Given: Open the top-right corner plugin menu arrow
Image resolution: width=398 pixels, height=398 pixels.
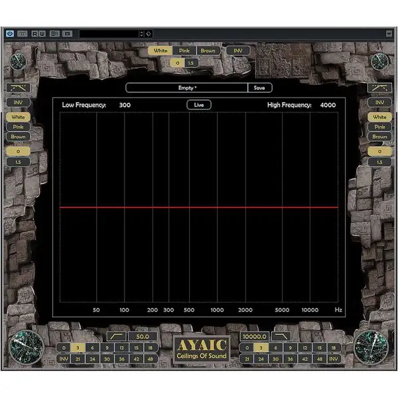Looking at the screenshot, I should tap(389, 34).
